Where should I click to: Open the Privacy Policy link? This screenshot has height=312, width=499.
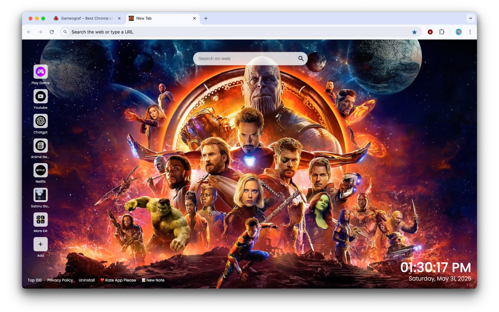[60, 280]
